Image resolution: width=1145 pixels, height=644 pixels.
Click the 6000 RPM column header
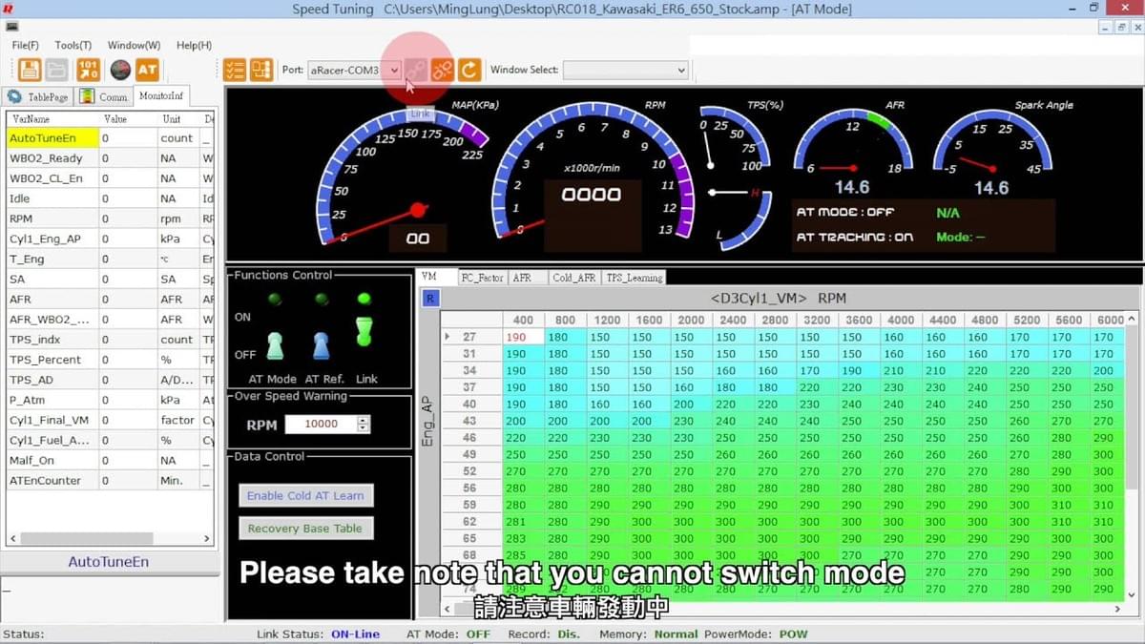(1108, 321)
